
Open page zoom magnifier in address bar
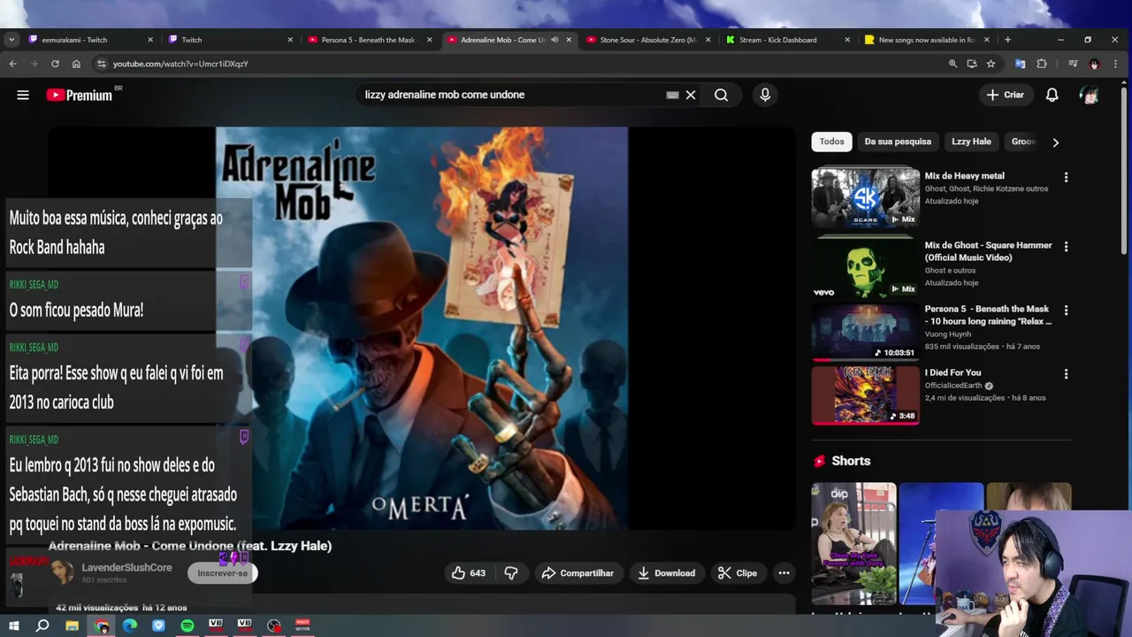pyautogui.click(x=952, y=64)
